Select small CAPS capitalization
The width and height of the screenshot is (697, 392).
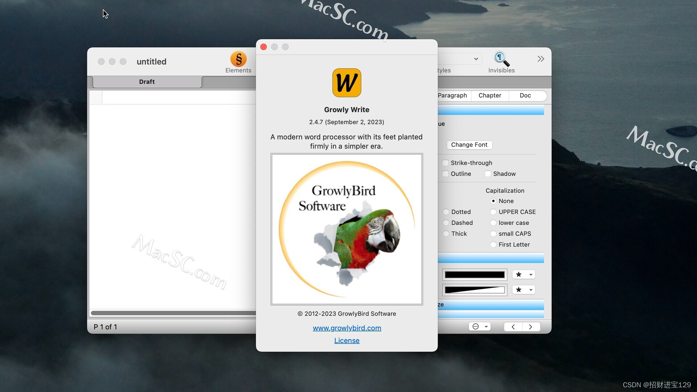(x=493, y=233)
